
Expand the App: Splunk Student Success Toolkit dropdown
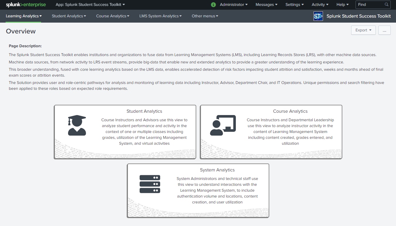point(90,5)
